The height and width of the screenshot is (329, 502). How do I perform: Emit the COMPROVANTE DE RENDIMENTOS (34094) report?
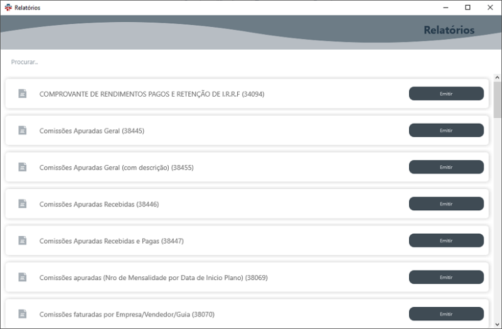click(x=446, y=94)
